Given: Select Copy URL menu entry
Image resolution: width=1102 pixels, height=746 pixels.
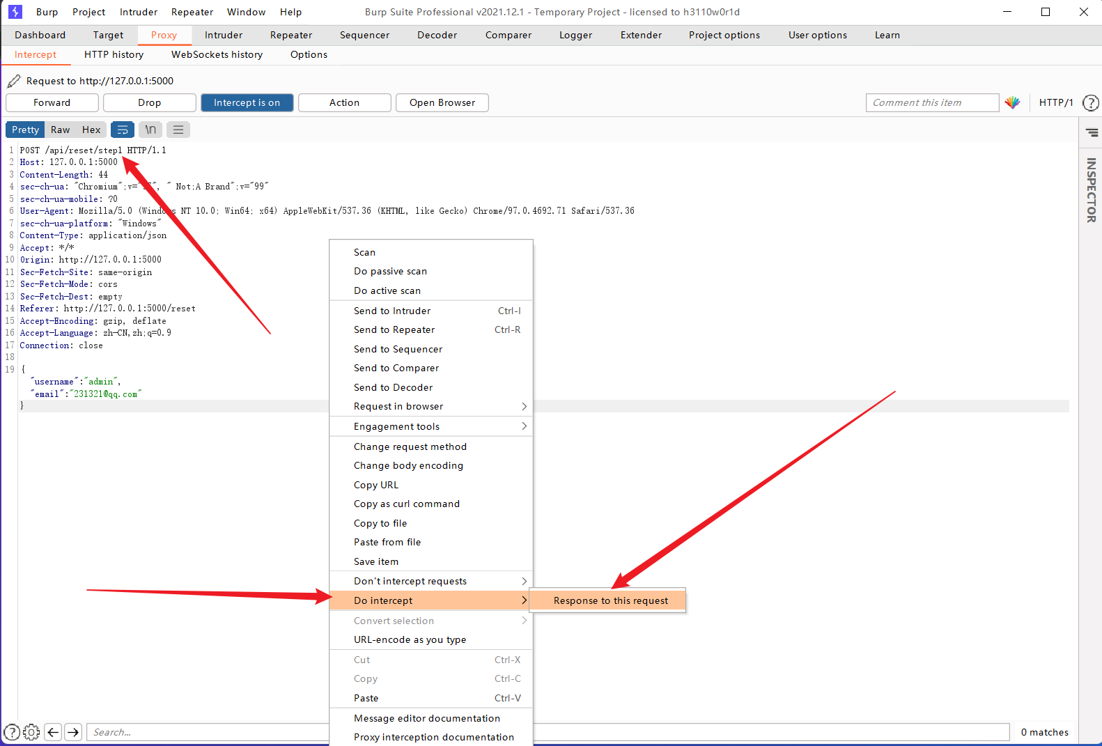Looking at the screenshot, I should click(x=431, y=485).
